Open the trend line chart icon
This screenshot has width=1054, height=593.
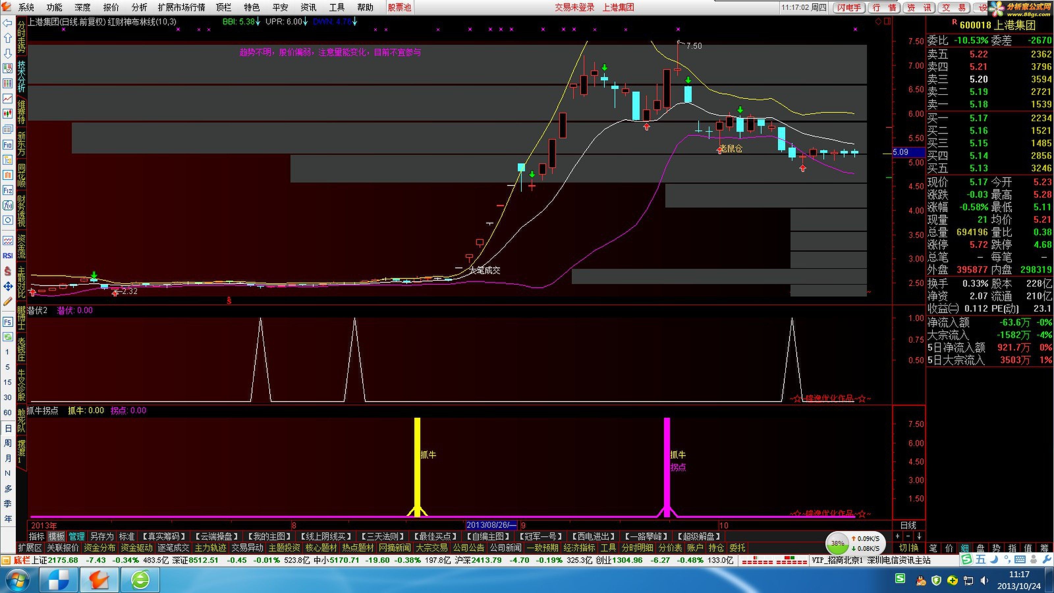8,99
